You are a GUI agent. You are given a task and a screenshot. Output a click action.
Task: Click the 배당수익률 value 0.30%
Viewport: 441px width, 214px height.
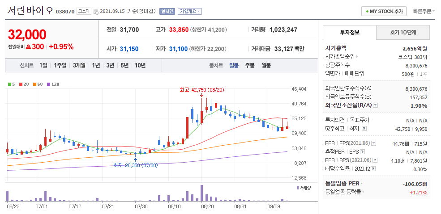point(421,169)
